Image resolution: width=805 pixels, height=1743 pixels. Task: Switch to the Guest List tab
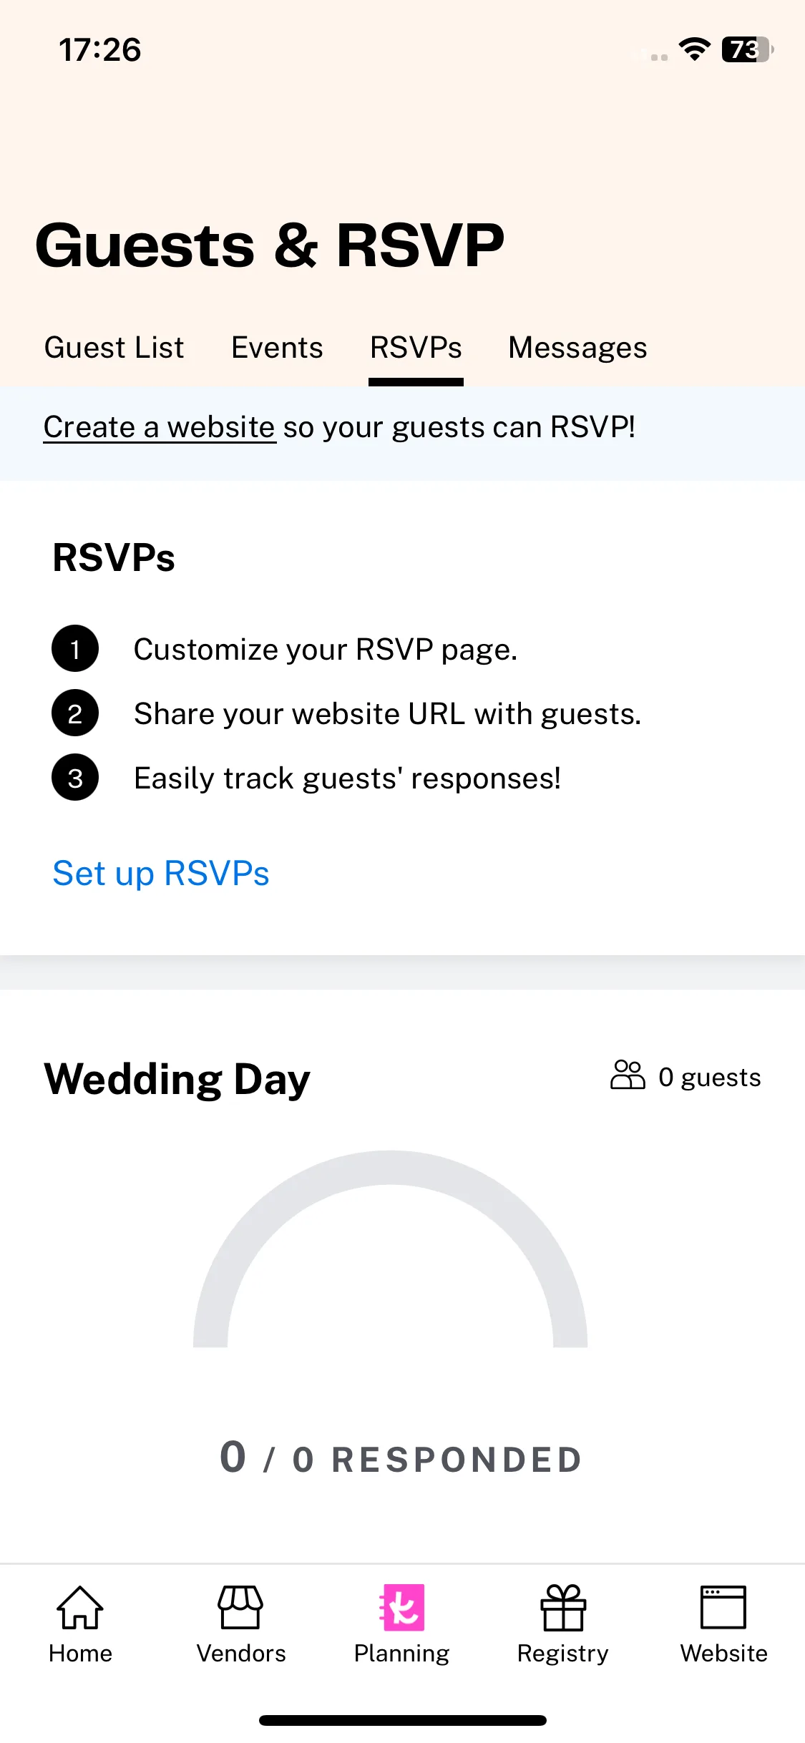[114, 348]
